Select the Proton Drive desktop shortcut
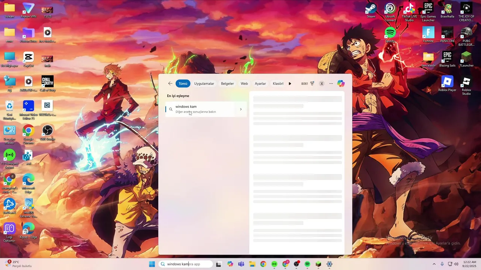The image size is (481, 270). (x=29, y=35)
